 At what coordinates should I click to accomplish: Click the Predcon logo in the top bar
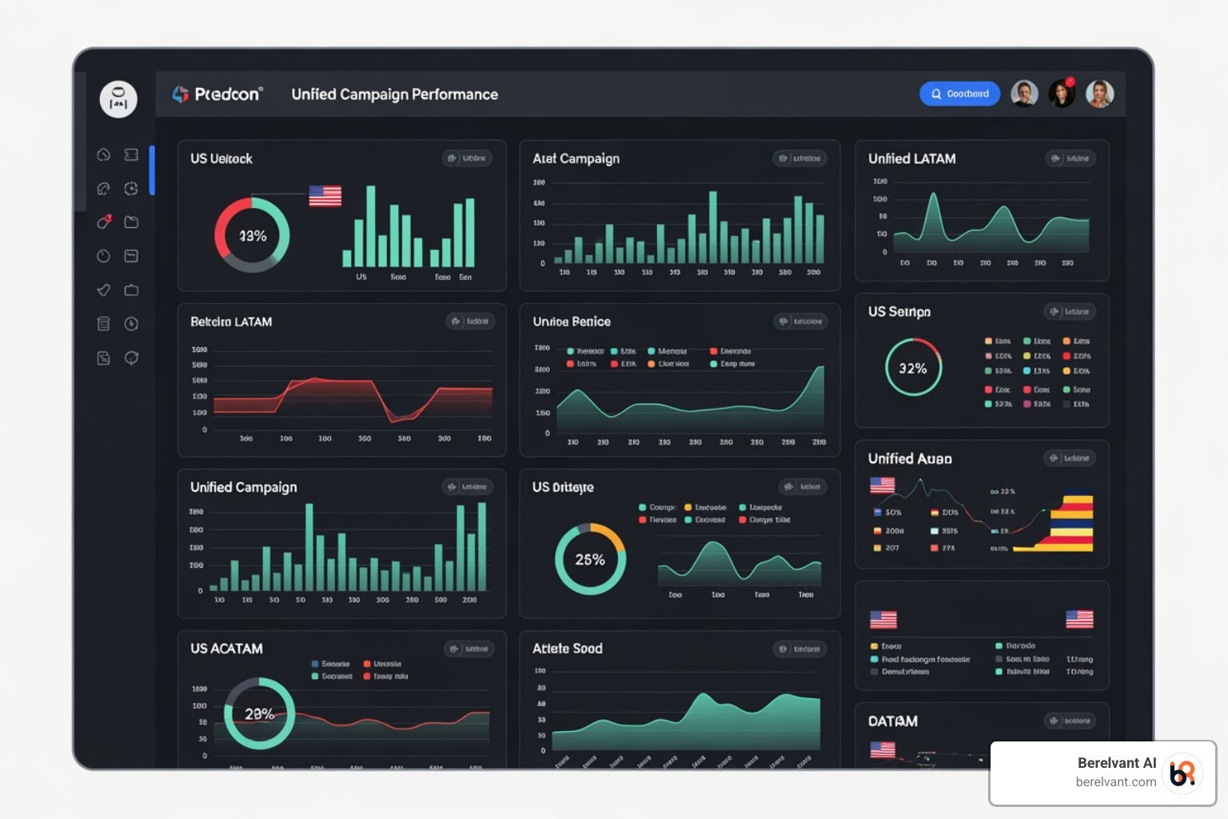216,94
